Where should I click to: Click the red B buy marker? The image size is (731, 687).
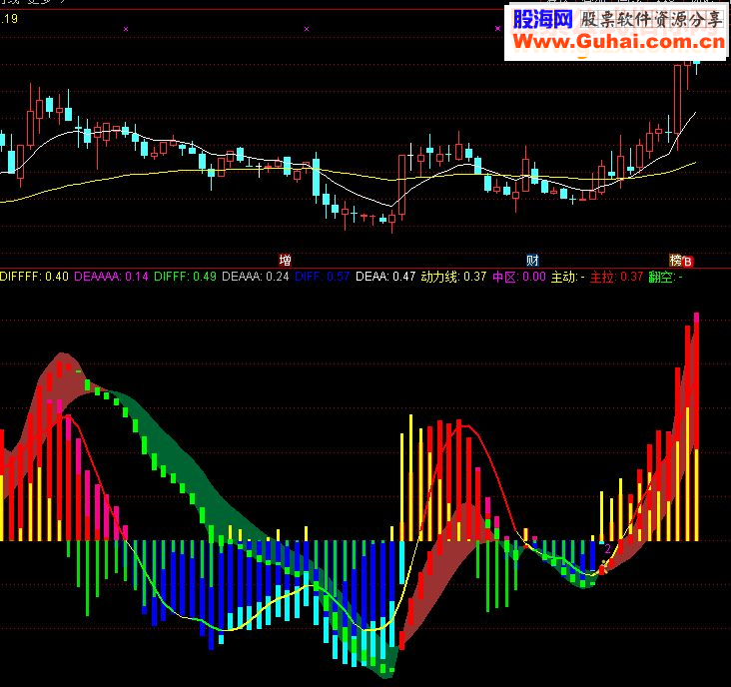tap(688, 262)
